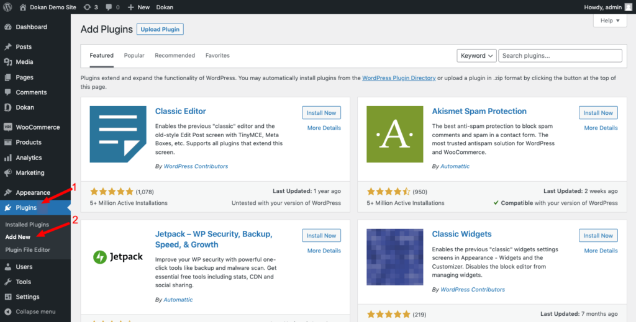View More Details for Akismet
The image size is (636, 322).
[601, 128]
